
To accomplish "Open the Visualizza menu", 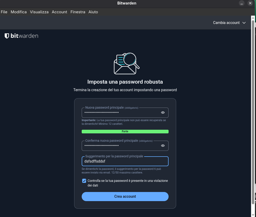I will coord(39,12).
